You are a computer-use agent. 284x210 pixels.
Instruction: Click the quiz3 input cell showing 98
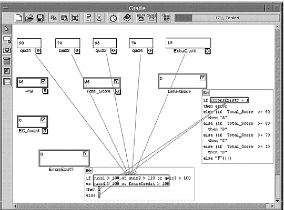pyautogui.click(x=105, y=43)
